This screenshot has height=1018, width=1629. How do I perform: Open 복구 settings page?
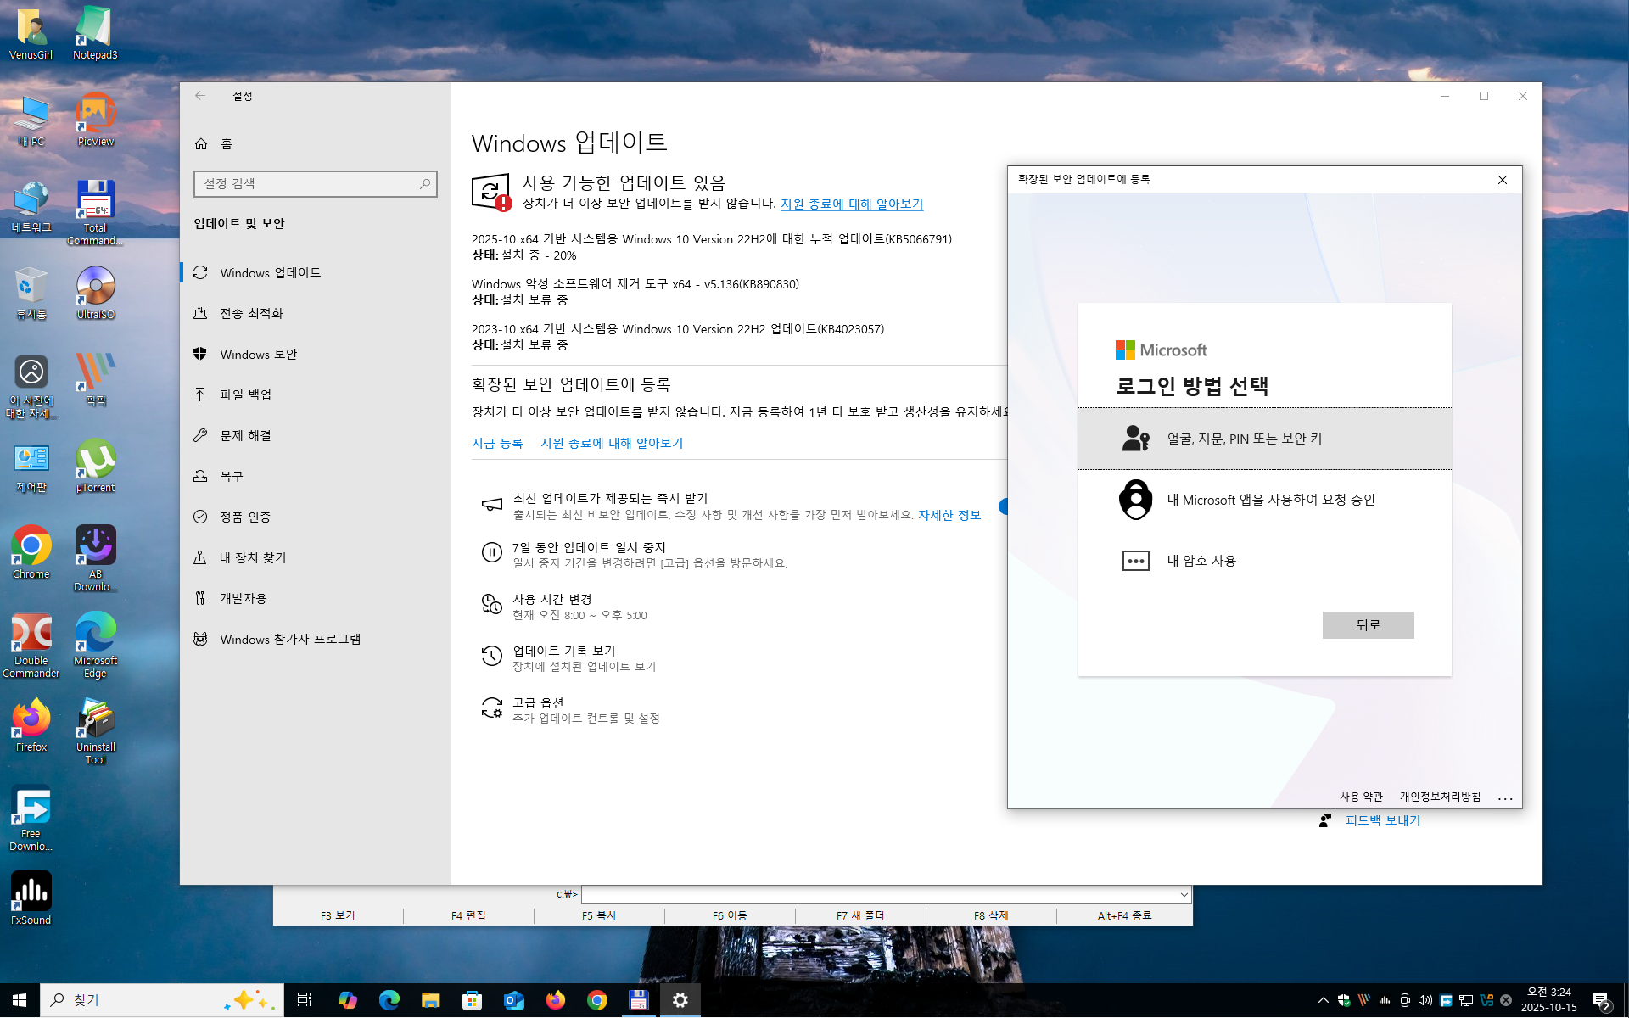[x=316, y=476]
